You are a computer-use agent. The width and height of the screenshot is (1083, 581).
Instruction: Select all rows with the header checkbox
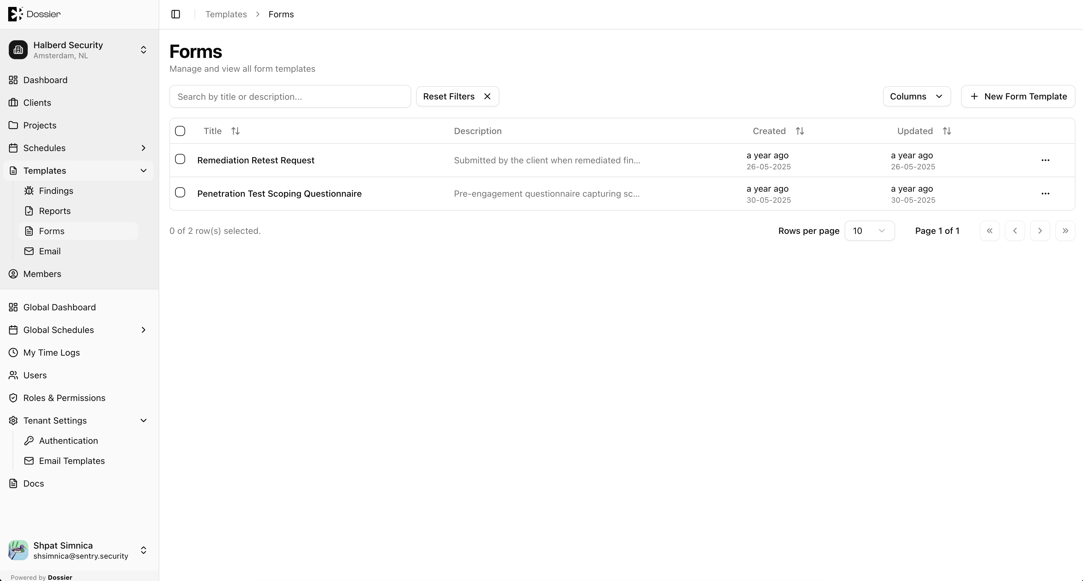pos(180,131)
